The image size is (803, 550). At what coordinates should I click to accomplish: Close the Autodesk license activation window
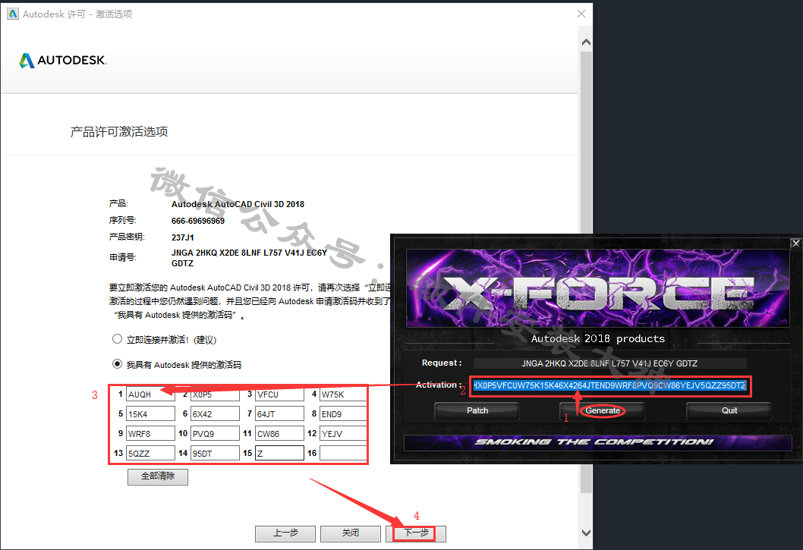581,14
